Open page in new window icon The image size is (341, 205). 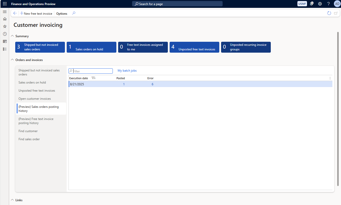(x=336, y=13)
